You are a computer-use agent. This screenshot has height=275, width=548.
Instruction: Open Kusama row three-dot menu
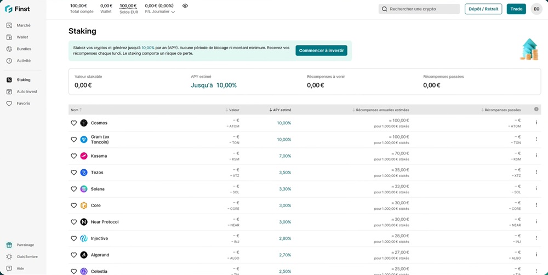click(x=536, y=156)
